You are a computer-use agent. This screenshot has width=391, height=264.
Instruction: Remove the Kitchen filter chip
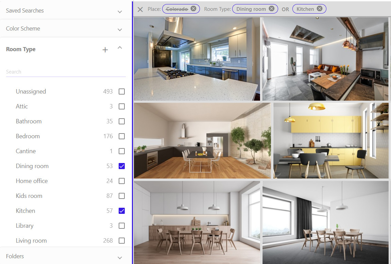pyautogui.click(x=319, y=9)
